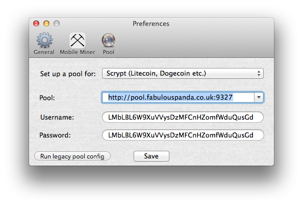The height and width of the screenshot is (206, 303).
Task: Close the Preferences window with red button
Action: coord(36,24)
